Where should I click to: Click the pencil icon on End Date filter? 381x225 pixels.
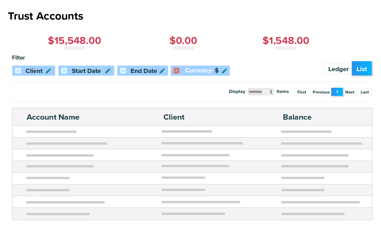click(x=162, y=71)
